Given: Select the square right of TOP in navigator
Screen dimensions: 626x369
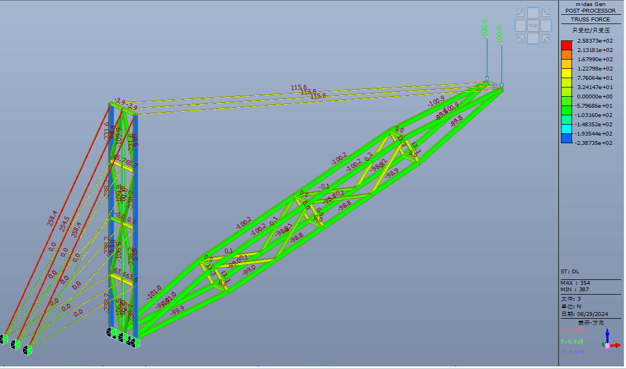Looking at the screenshot, I should 546,26.
